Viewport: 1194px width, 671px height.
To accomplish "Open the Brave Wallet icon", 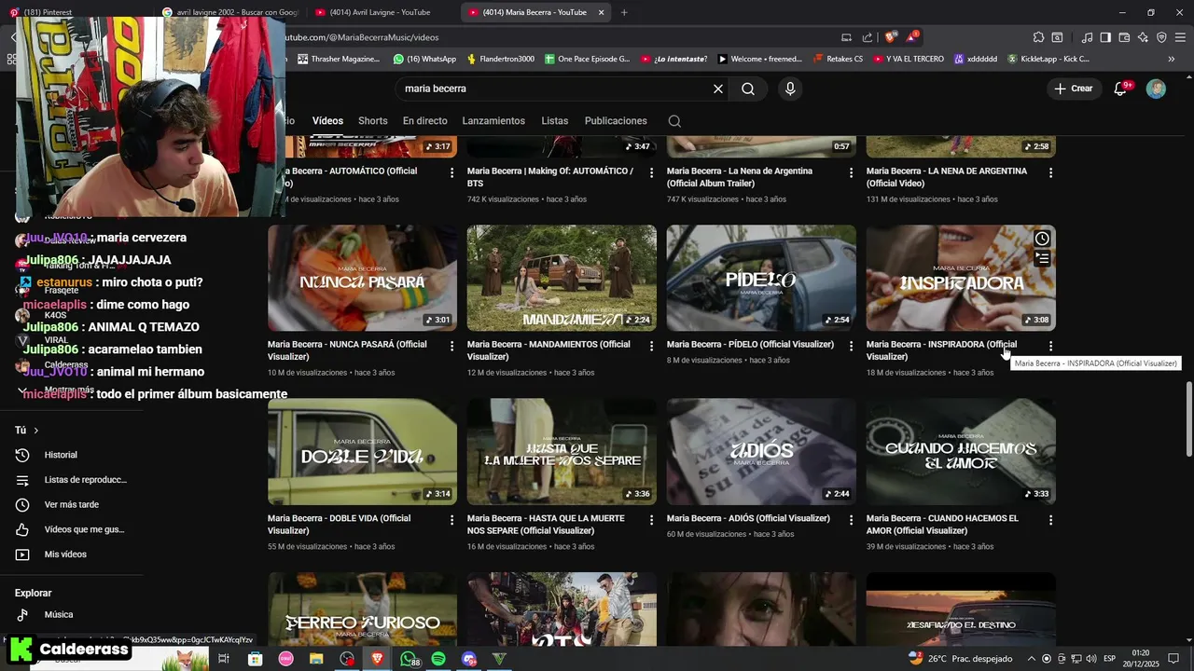I will coord(1124,37).
